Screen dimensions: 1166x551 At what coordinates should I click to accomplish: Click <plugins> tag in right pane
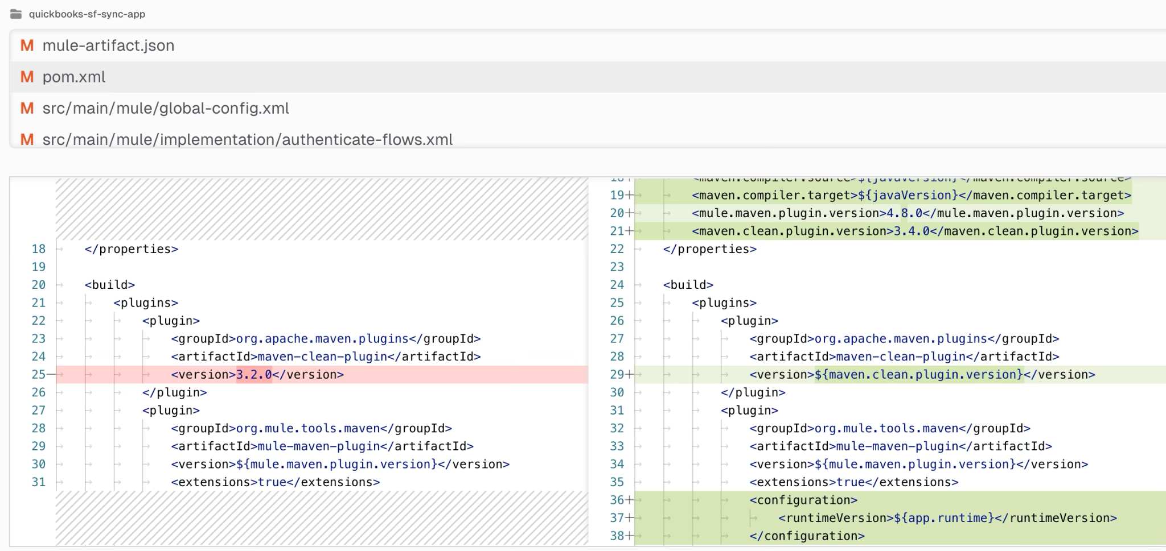[724, 303]
